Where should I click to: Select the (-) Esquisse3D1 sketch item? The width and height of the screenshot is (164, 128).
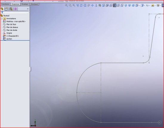click(13, 36)
